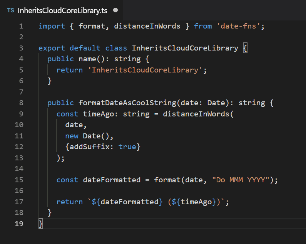Click the 'date-fns' module string
The width and height of the screenshot is (306, 244).
[x=238, y=26]
